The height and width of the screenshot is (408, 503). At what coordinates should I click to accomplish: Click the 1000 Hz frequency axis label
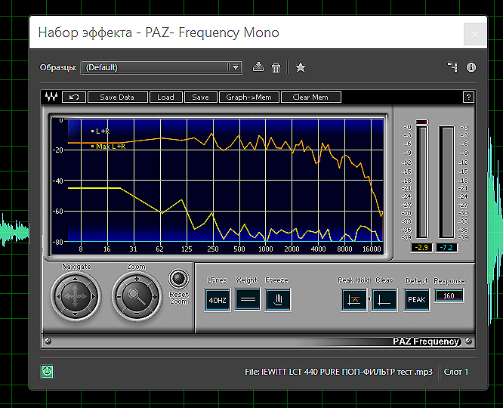[266, 249]
